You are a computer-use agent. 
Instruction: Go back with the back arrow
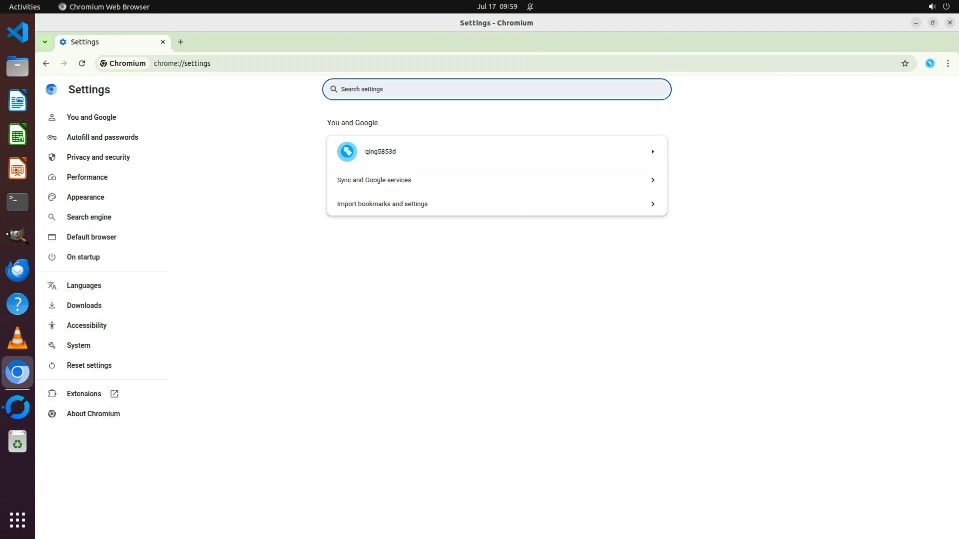tap(46, 63)
